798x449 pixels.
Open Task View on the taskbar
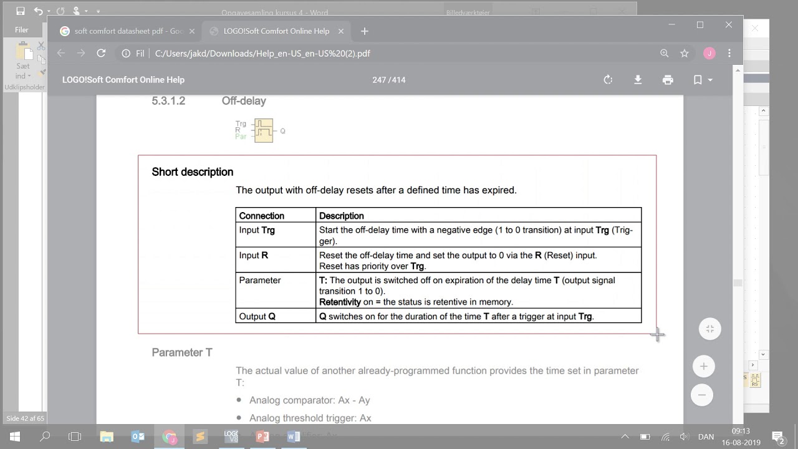pyautogui.click(x=75, y=437)
